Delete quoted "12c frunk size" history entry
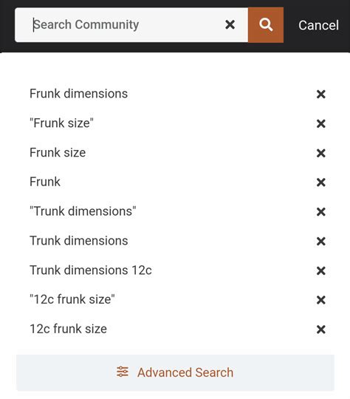The width and height of the screenshot is (350, 399). click(321, 300)
